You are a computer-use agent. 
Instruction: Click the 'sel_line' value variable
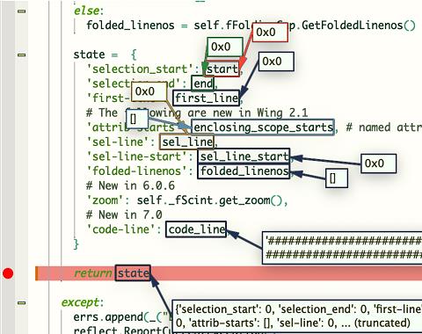pos(187,142)
